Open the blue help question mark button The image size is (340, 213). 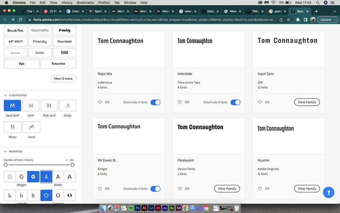[x=329, y=193]
